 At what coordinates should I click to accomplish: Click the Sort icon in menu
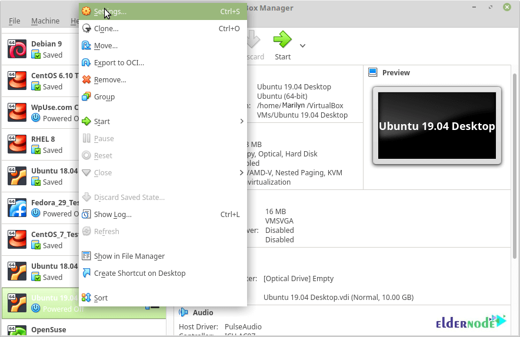point(86,298)
